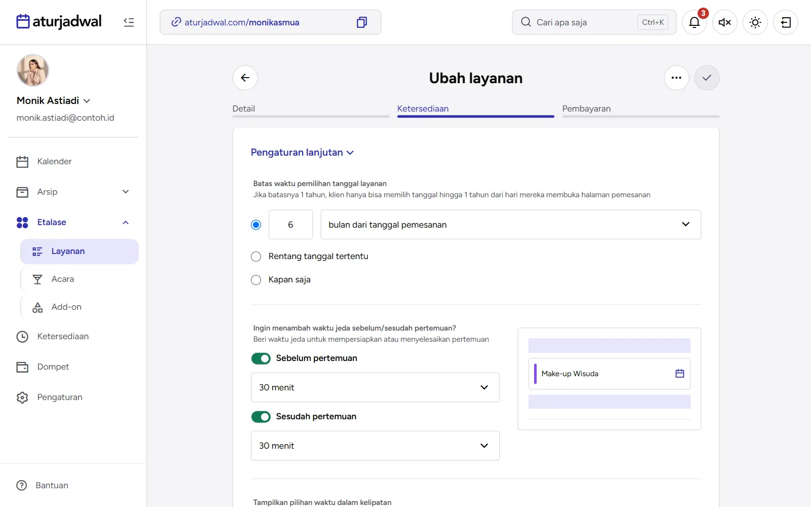Viewport: 811px width, 507px height.
Task: Click the calendar icon on Make-up Wisuda
Action: (680, 374)
